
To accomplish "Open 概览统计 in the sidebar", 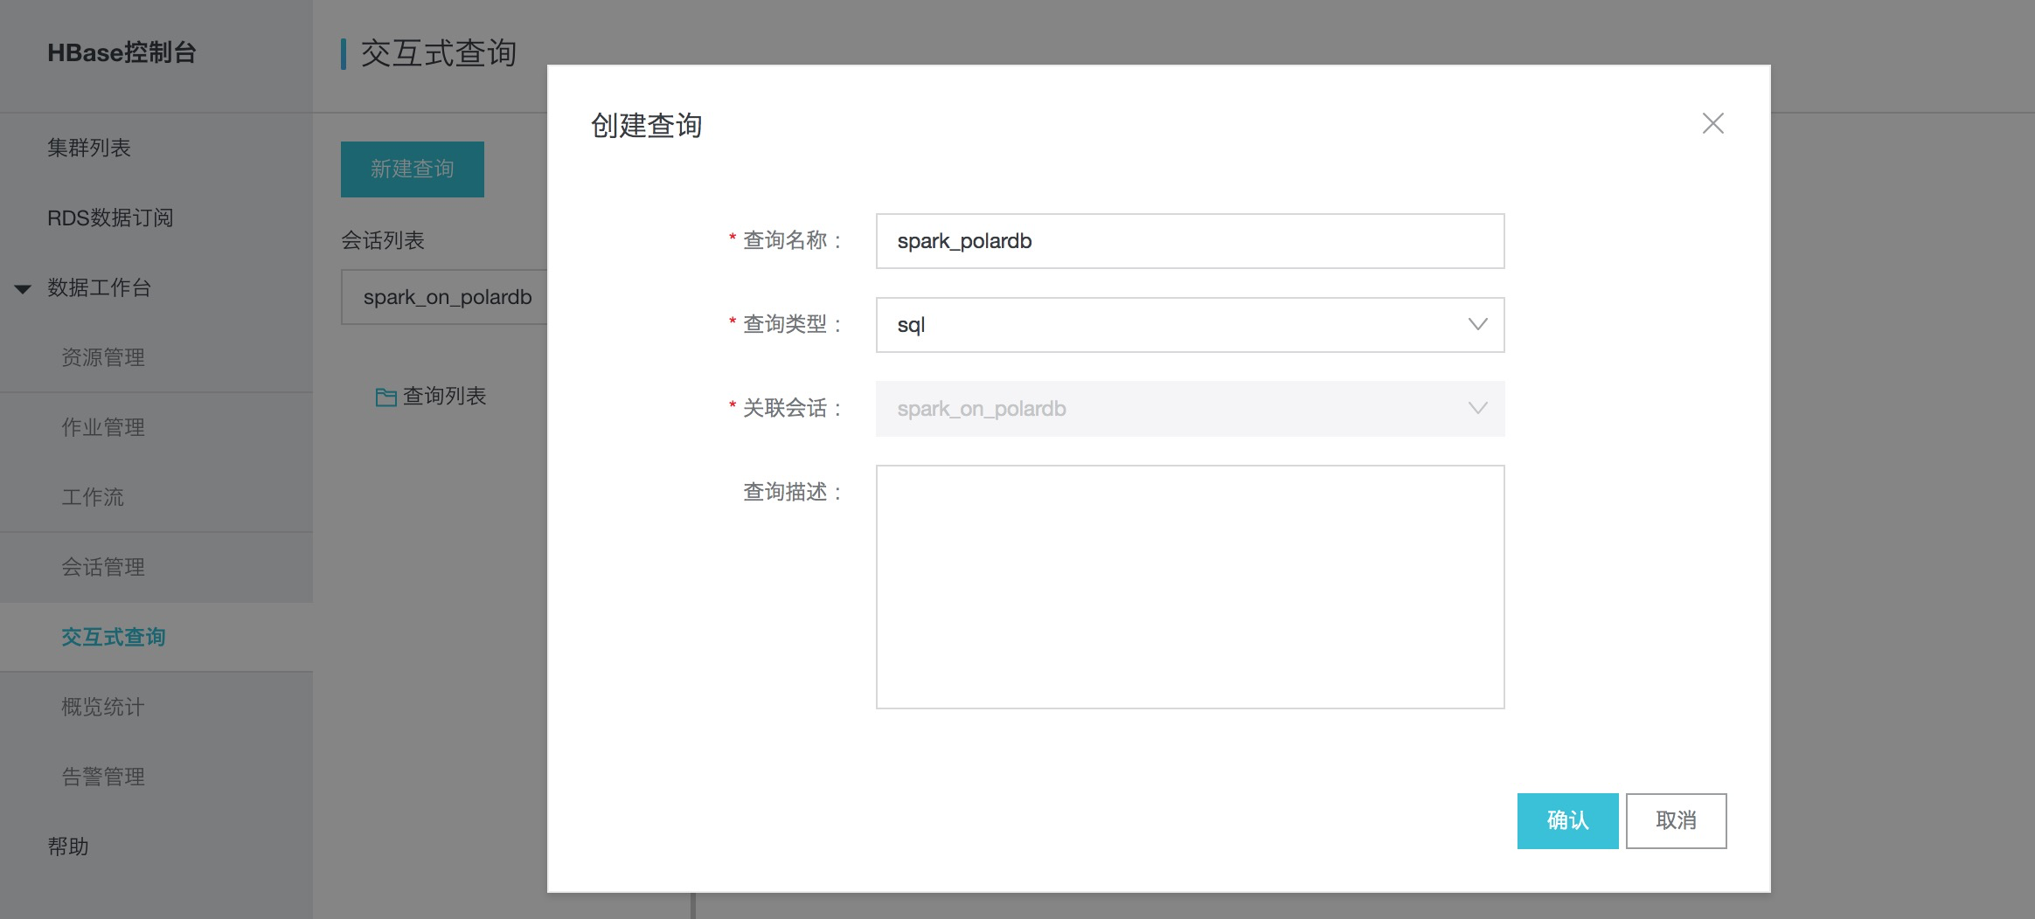I will pos(102,707).
